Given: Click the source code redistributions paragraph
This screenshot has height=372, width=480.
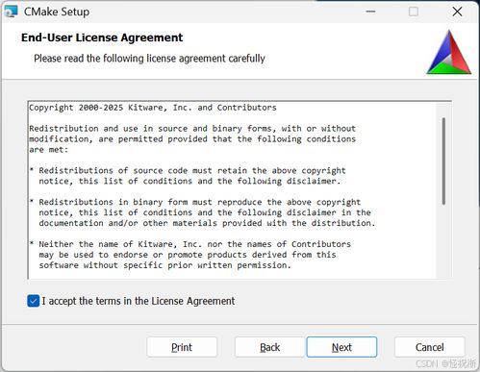Looking at the screenshot, I should (x=188, y=176).
